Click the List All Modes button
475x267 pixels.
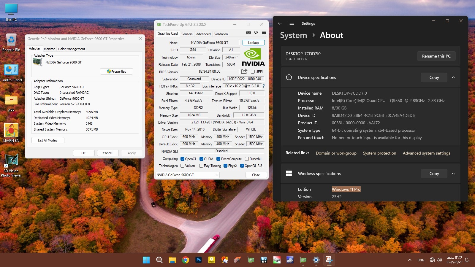pos(47,140)
